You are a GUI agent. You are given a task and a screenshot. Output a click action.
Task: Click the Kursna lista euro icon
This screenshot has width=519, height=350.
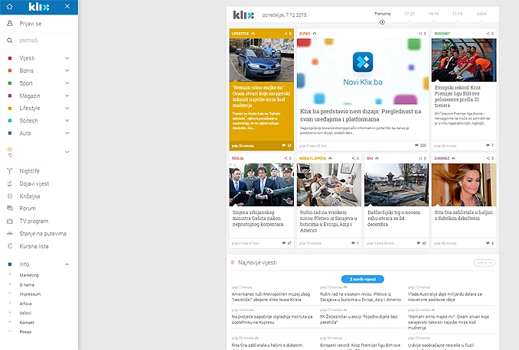pos(10,246)
